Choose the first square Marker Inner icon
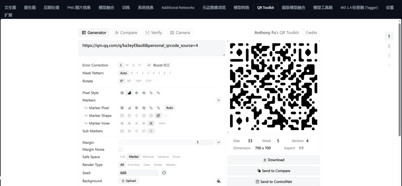402x186 pixels. click(122, 123)
